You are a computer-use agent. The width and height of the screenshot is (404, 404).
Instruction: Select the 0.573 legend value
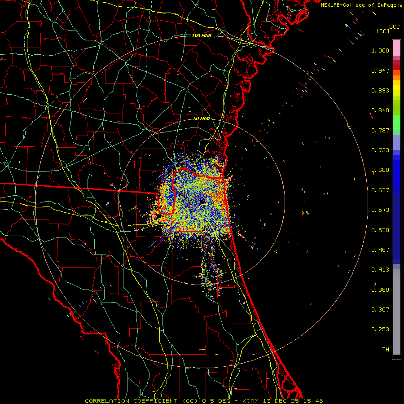[x=380, y=210]
